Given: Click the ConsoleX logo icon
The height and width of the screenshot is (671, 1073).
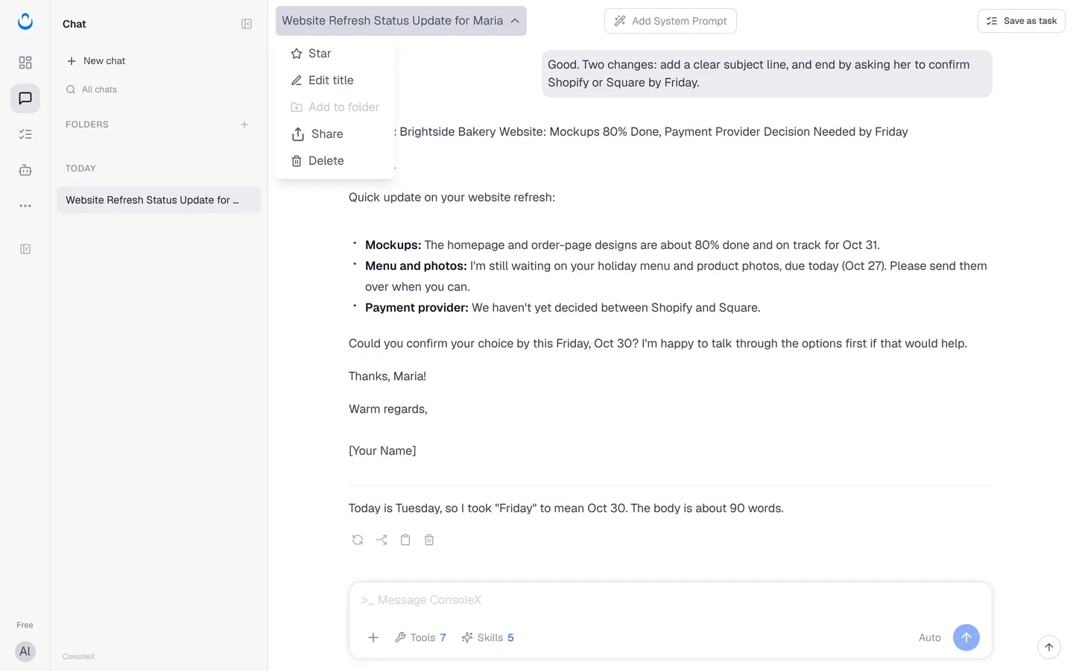Looking at the screenshot, I should click(25, 22).
